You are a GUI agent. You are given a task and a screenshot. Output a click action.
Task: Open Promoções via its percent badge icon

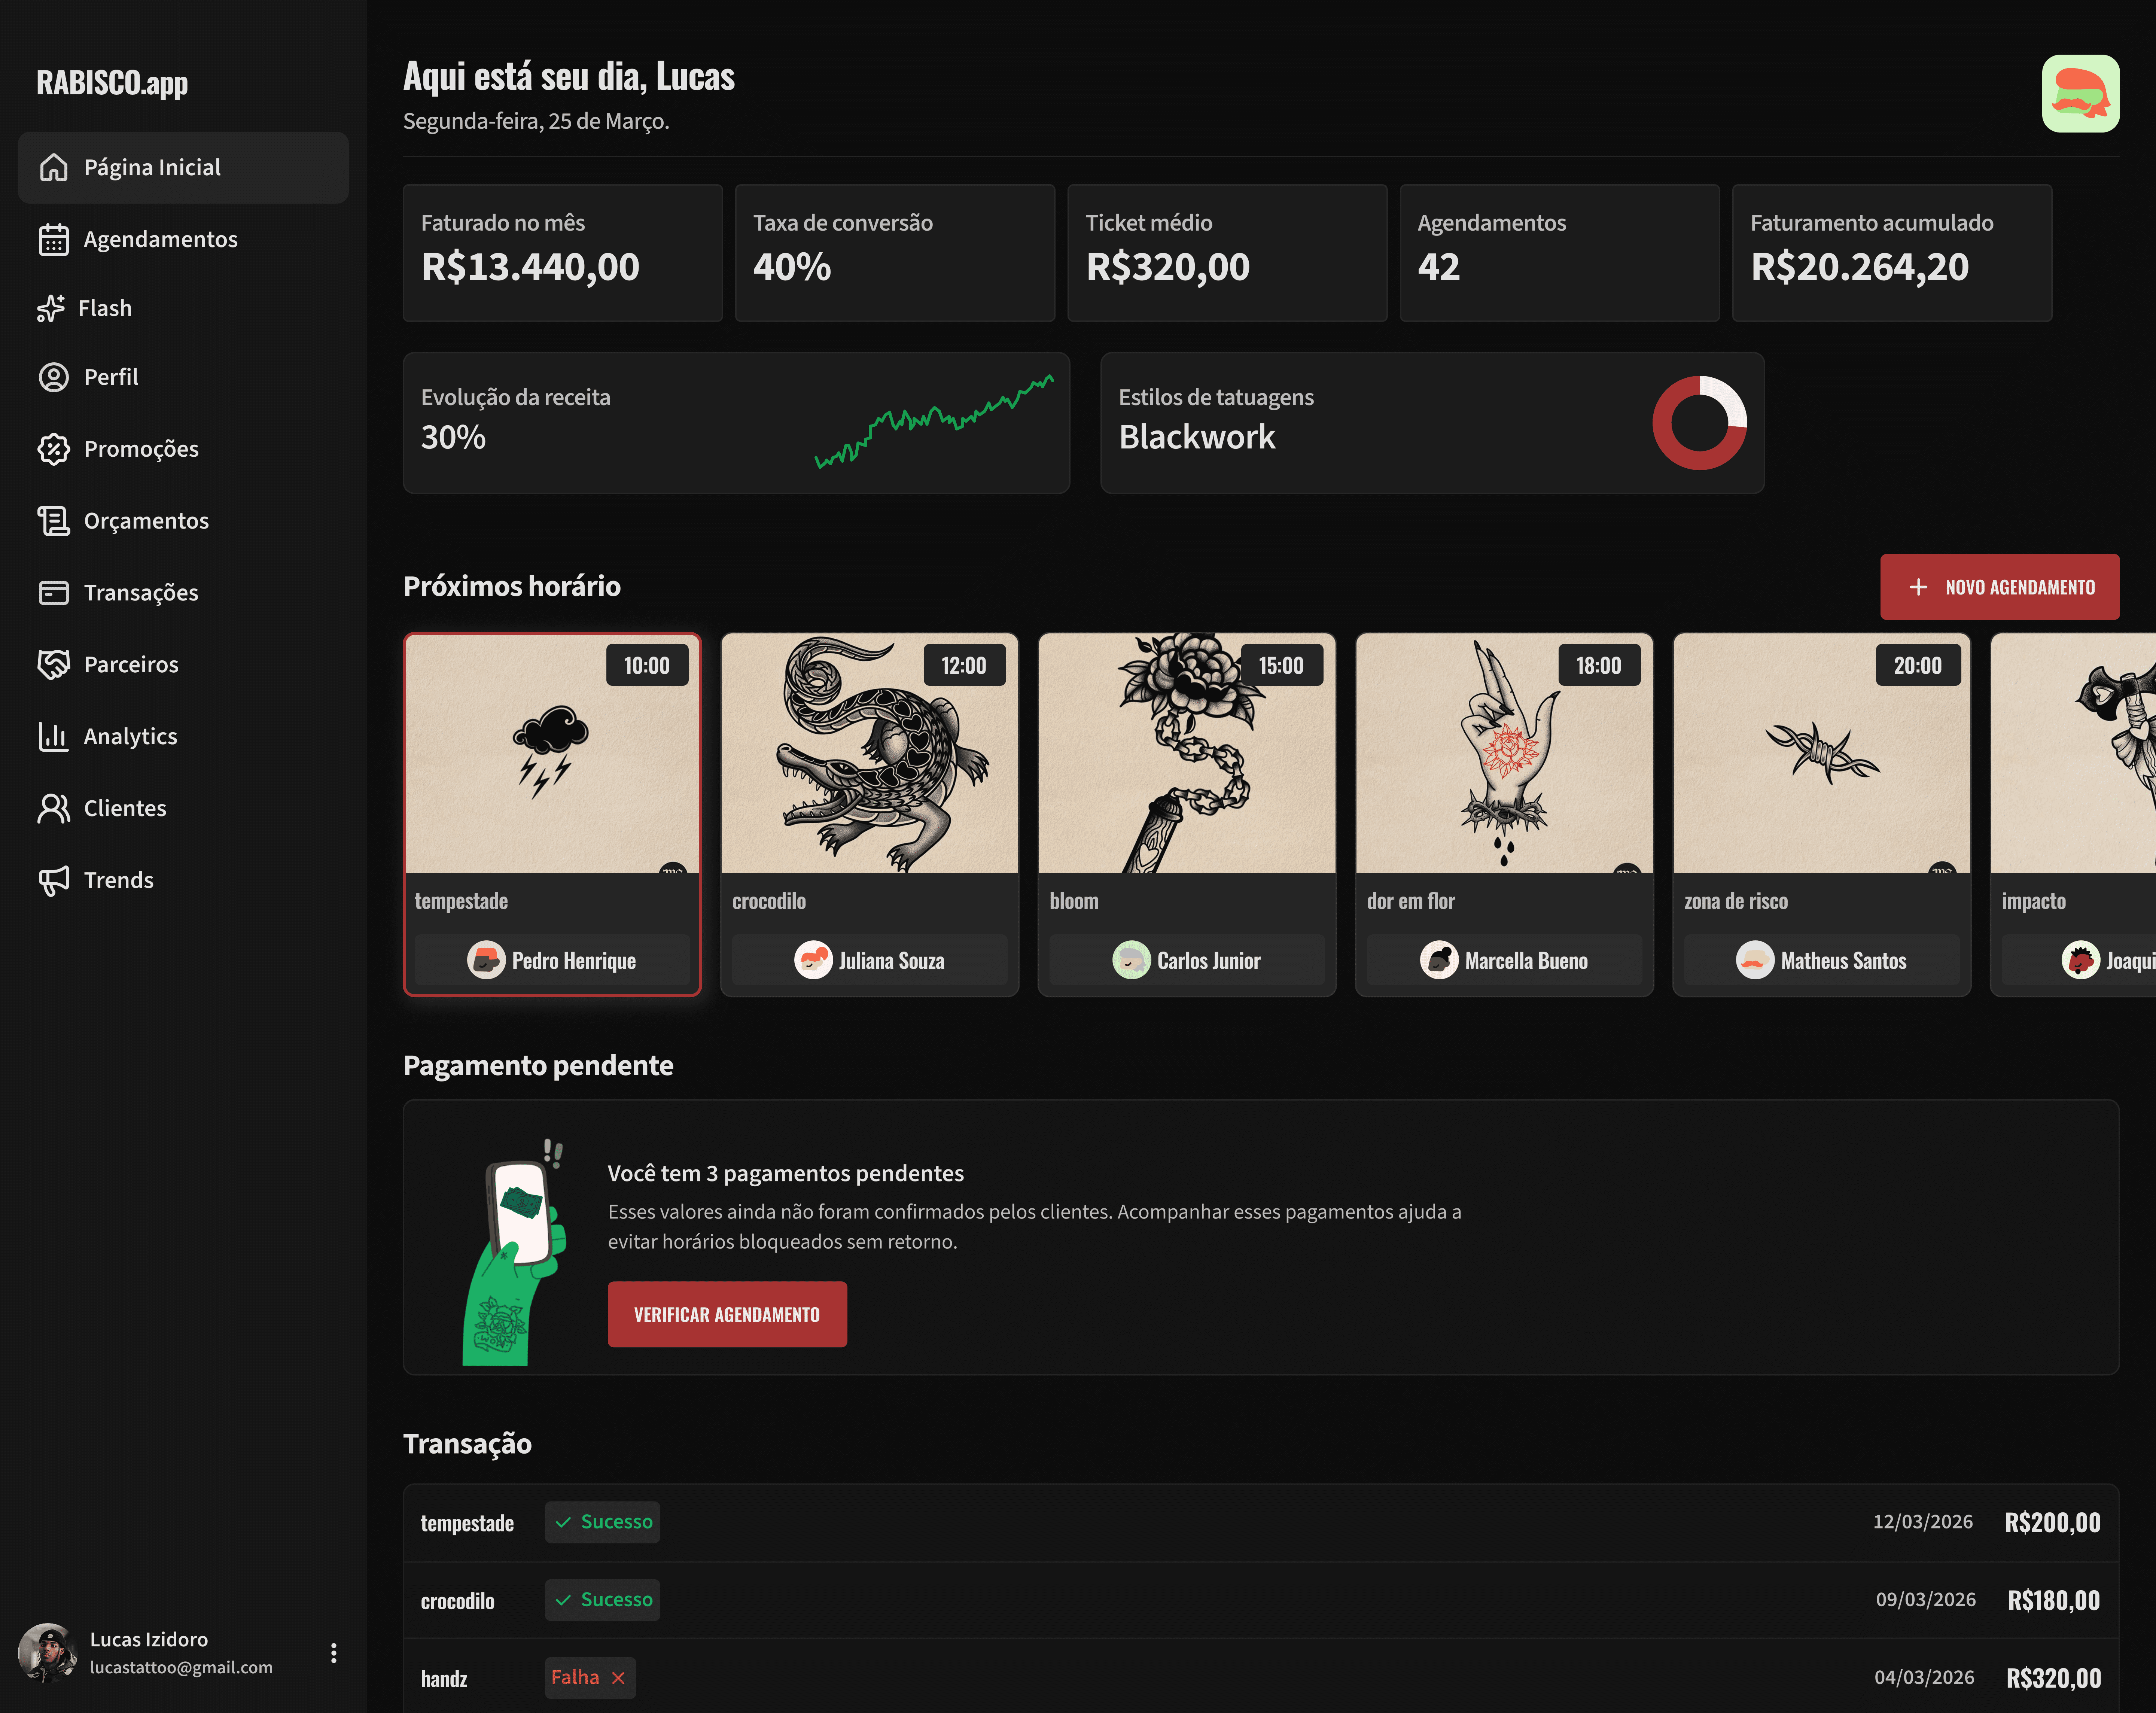tap(53, 449)
